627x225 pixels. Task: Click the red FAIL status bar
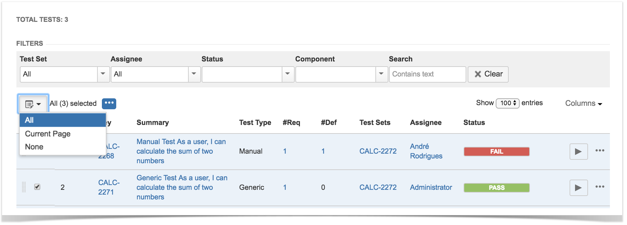coord(497,152)
